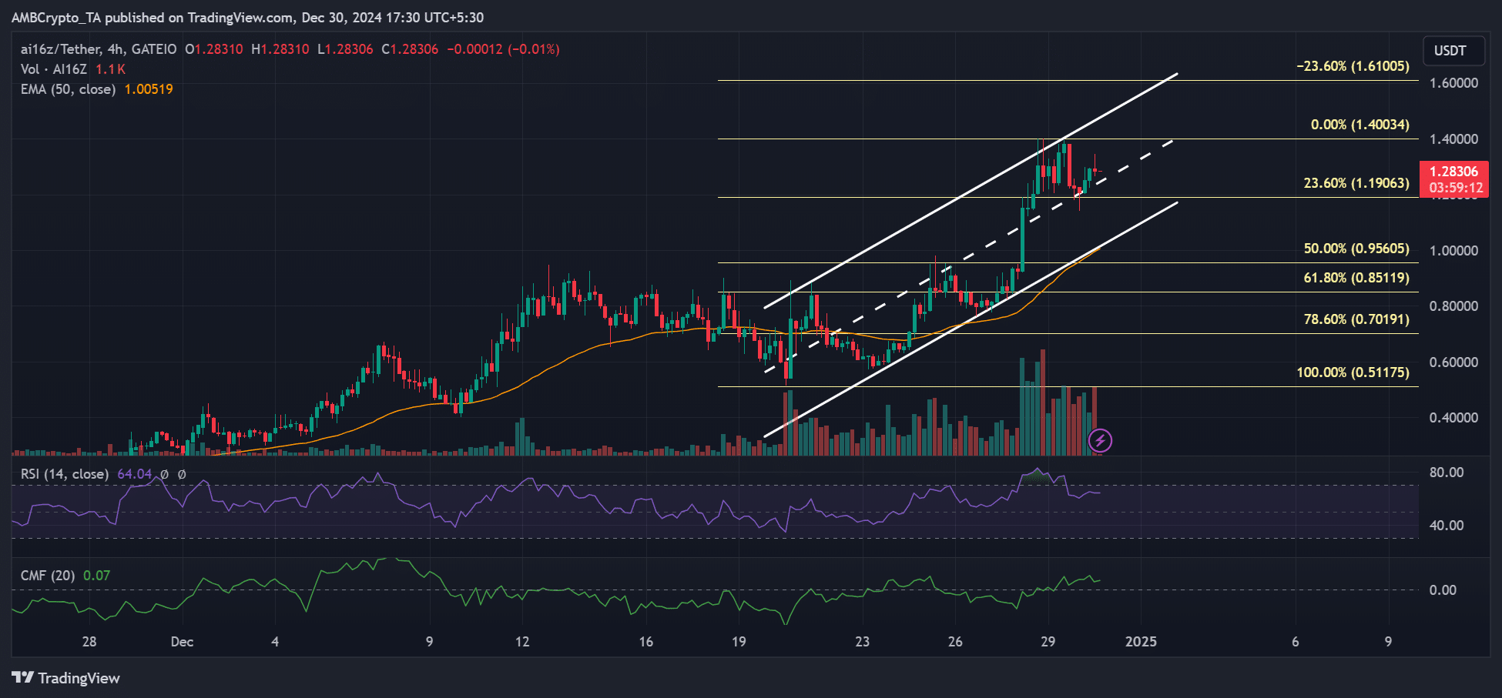
Task: Click the 78.60% (0.70191) Fibonacci label
Action: 1356,319
